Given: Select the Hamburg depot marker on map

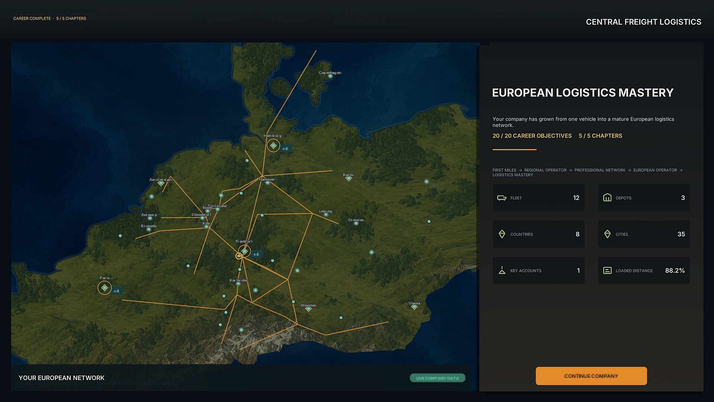Looking at the screenshot, I should point(273,146).
